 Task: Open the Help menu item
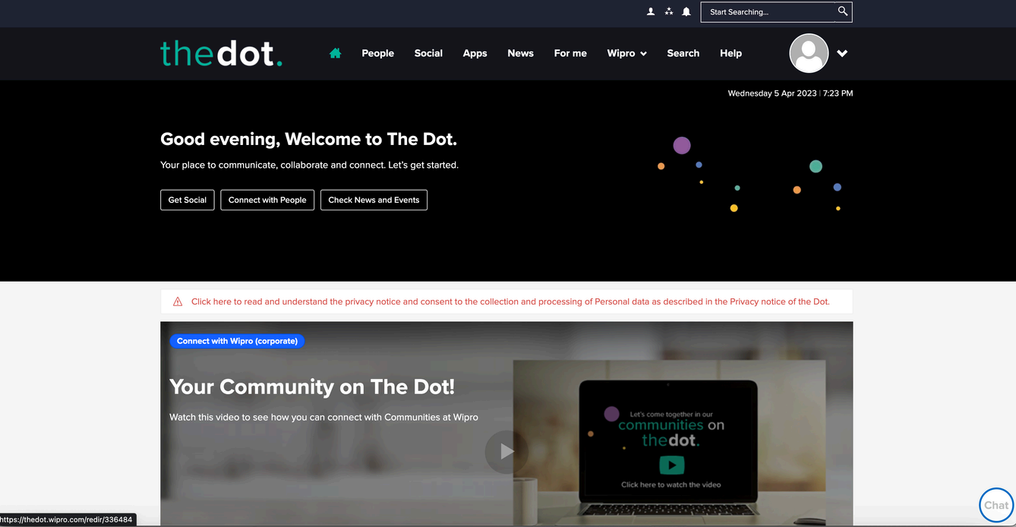[x=730, y=53]
